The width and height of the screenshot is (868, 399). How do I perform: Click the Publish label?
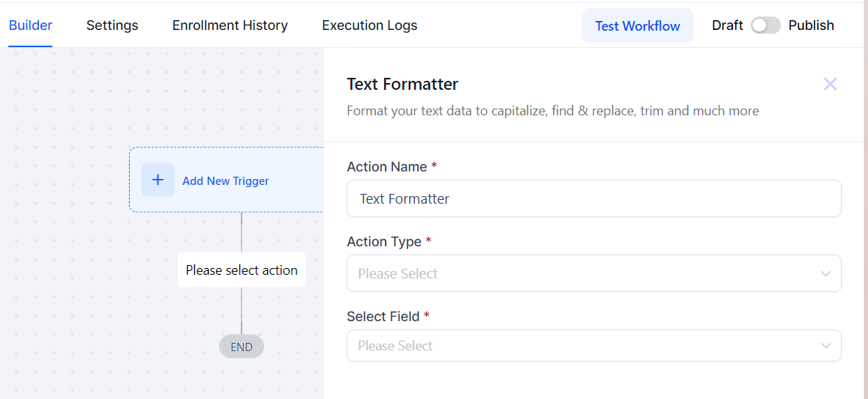(x=811, y=25)
